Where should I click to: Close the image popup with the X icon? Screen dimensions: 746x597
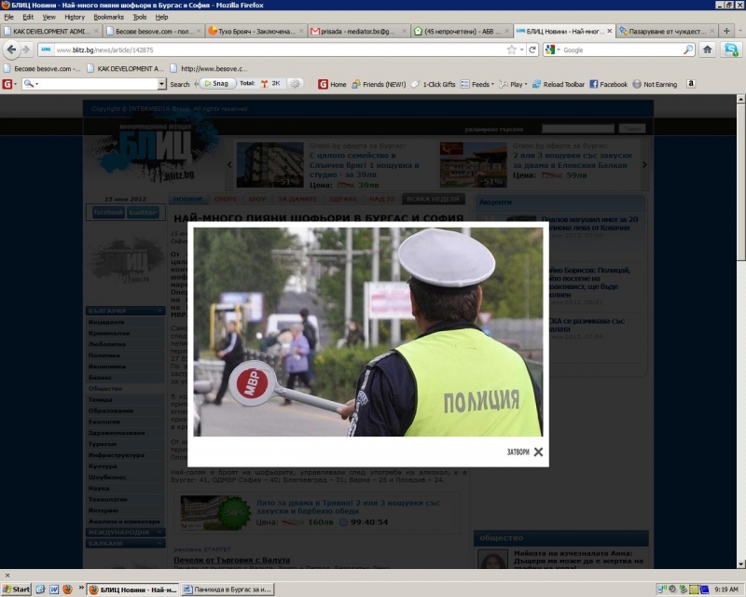pos(538,451)
